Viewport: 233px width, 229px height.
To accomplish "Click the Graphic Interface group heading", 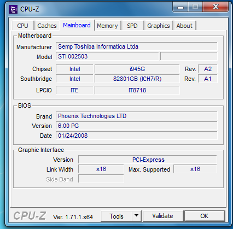I will pos(41,150).
